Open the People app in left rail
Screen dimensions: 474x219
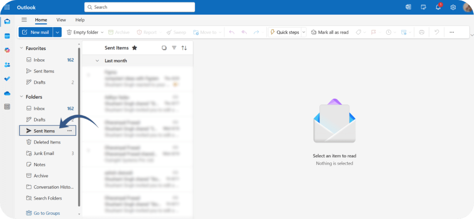tap(7, 65)
